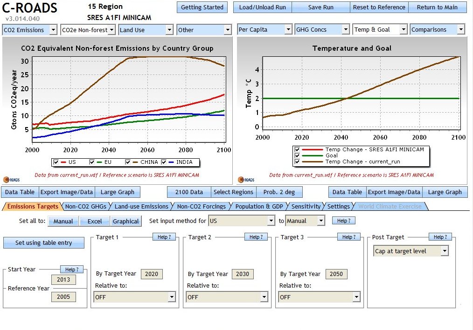Open Post Target Cap at target level dropdown
473x330 pixels.
pos(411,251)
